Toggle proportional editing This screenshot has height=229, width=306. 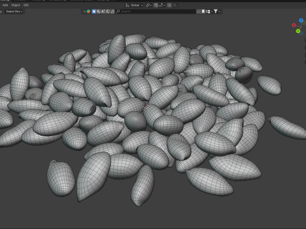coord(170,5)
